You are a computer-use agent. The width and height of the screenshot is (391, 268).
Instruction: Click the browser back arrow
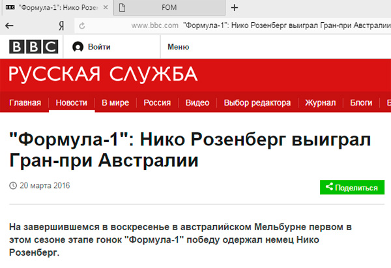pyautogui.click(x=9, y=25)
